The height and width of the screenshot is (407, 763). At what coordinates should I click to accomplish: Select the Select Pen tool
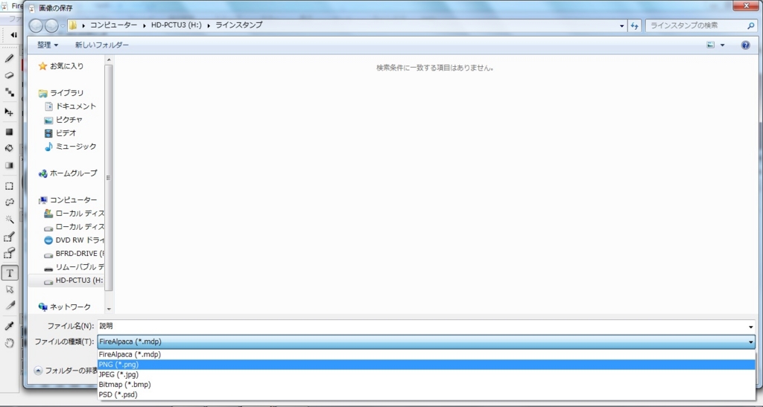pyautogui.click(x=9, y=237)
